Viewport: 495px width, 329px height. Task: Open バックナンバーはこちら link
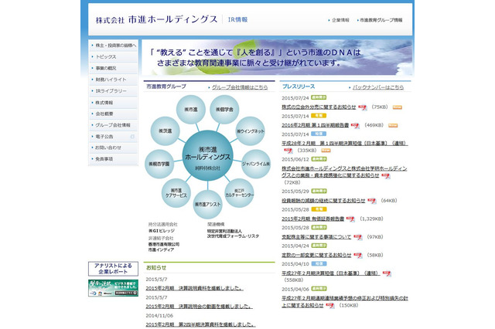(378, 87)
